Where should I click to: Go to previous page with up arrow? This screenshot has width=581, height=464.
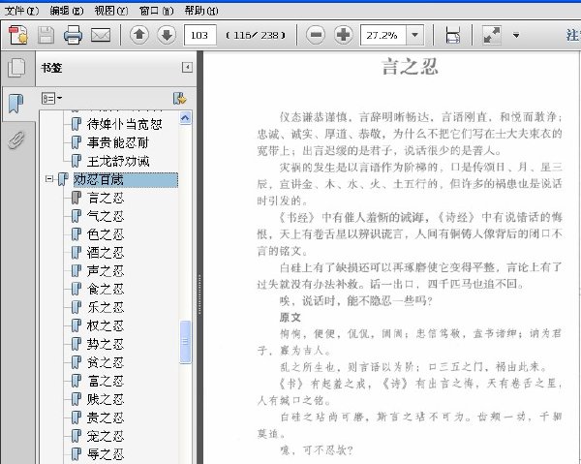click(x=139, y=35)
